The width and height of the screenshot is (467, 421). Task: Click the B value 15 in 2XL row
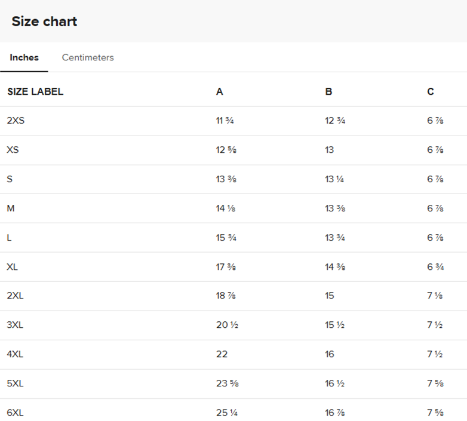pyautogui.click(x=330, y=296)
